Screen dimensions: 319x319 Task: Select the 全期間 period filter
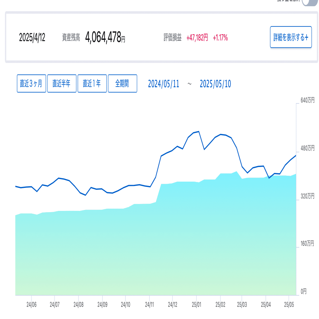tap(122, 83)
